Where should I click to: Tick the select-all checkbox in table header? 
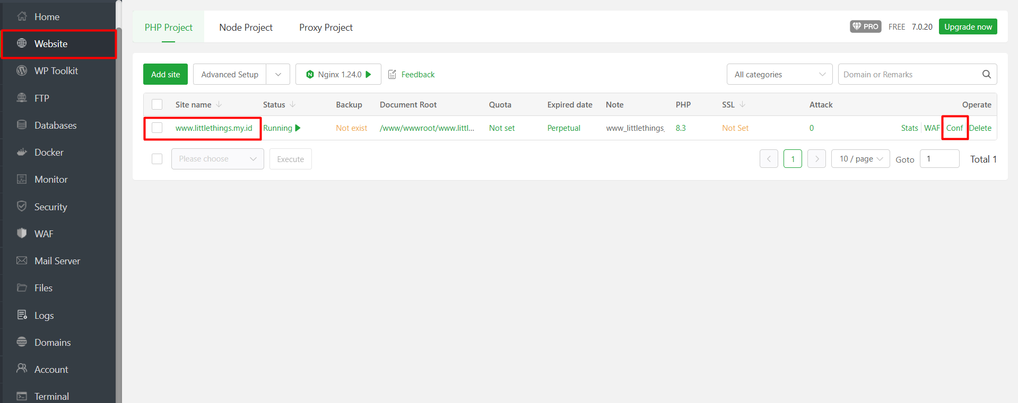click(157, 105)
